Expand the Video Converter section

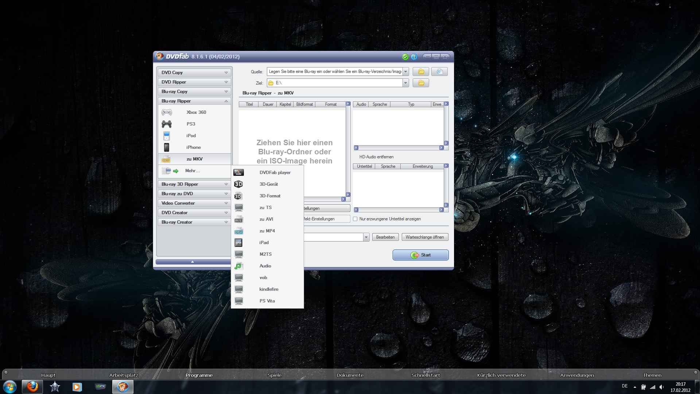194,203
